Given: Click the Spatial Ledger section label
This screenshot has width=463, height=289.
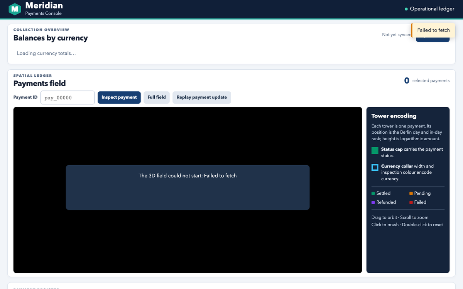Looking at the screenshot, I should 33,76.
